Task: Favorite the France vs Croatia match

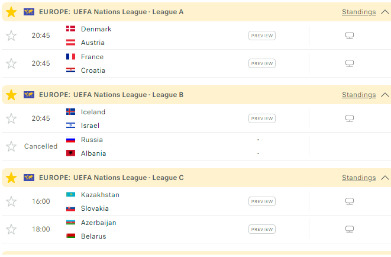Action: 11,63
